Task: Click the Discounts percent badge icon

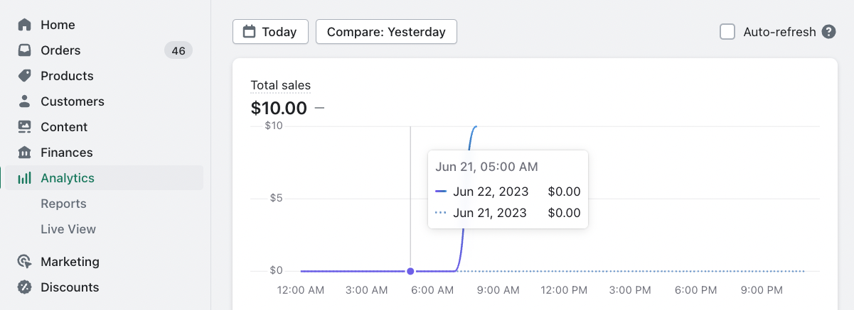Action: pos(25,287)
